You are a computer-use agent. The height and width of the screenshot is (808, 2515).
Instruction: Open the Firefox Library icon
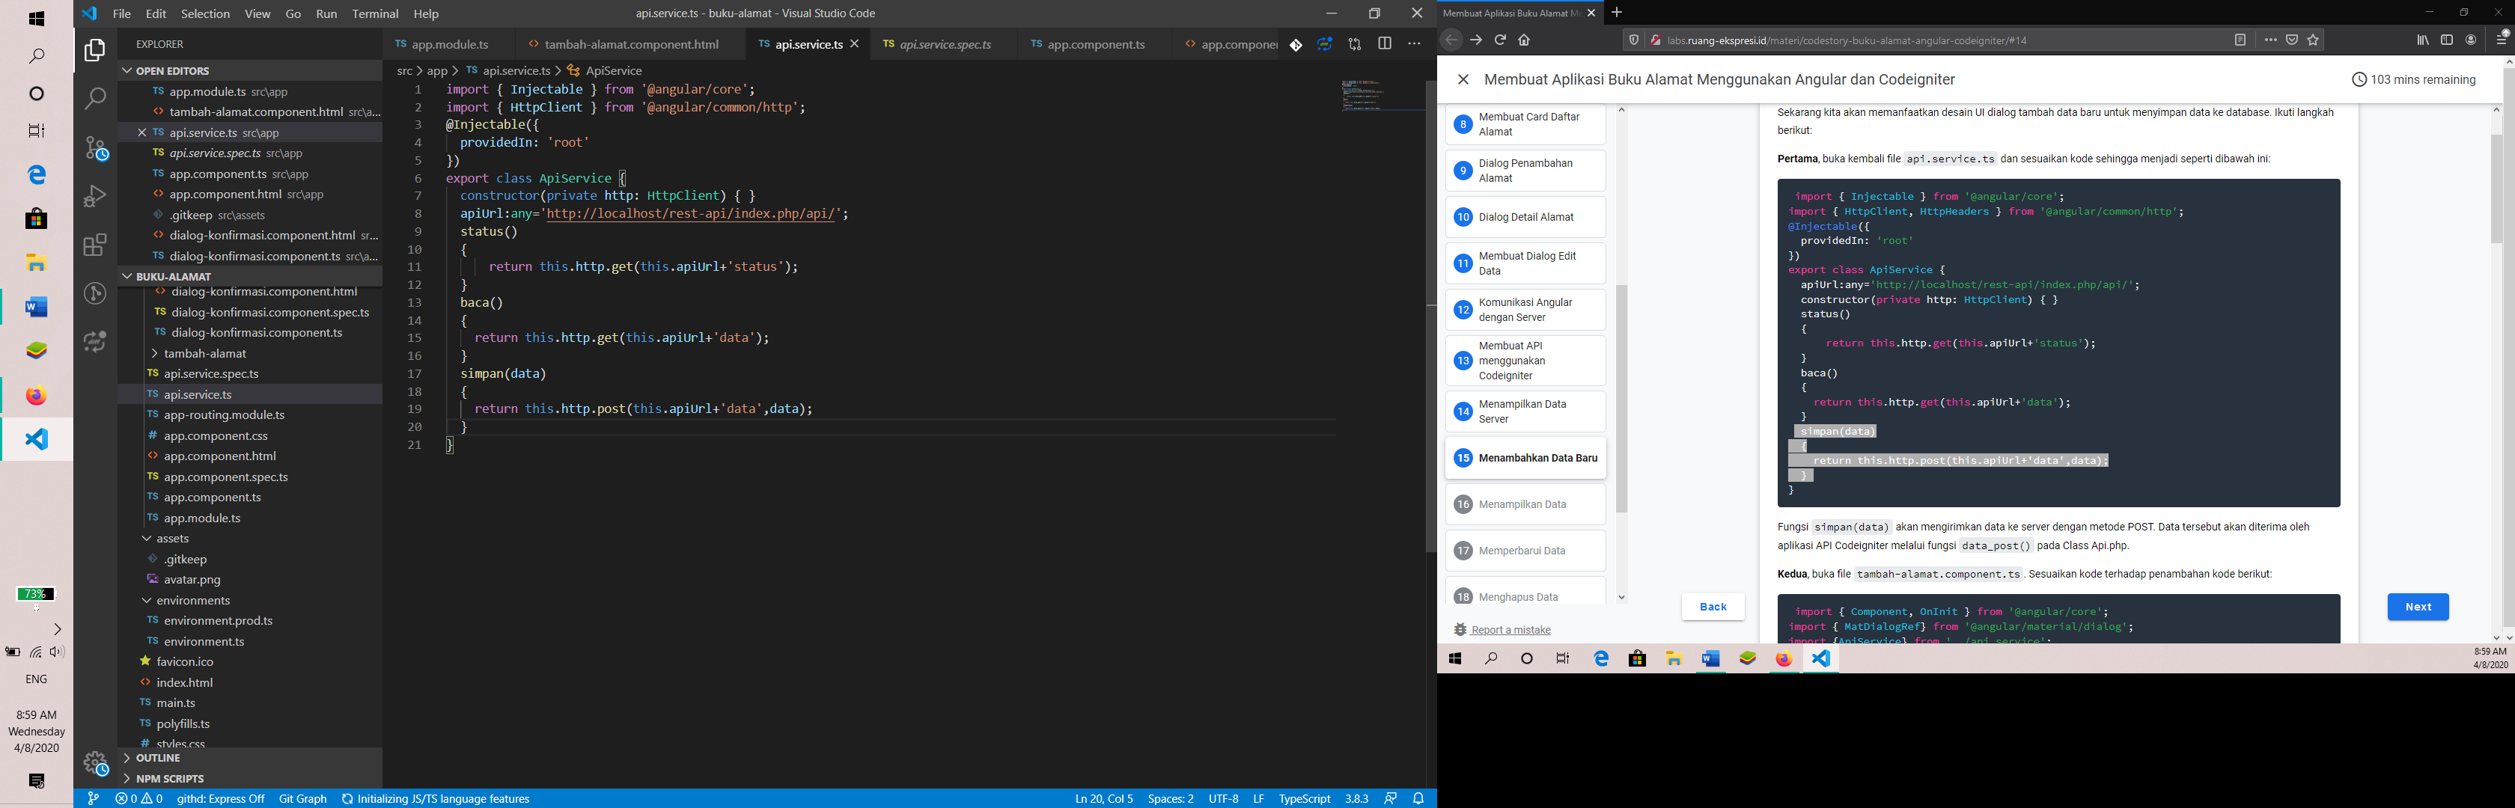[2422, 40]
